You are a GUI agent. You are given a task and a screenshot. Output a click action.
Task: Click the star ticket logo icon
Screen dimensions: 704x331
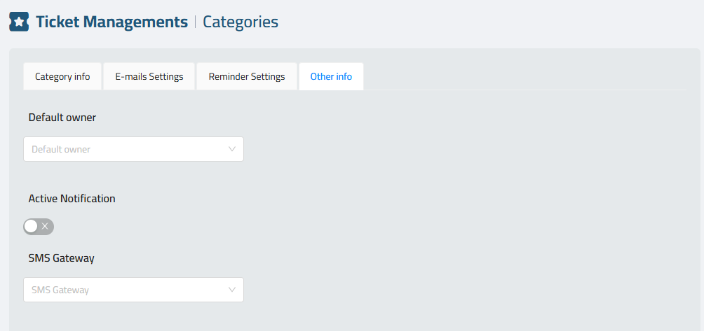click(x=19, y=22)
